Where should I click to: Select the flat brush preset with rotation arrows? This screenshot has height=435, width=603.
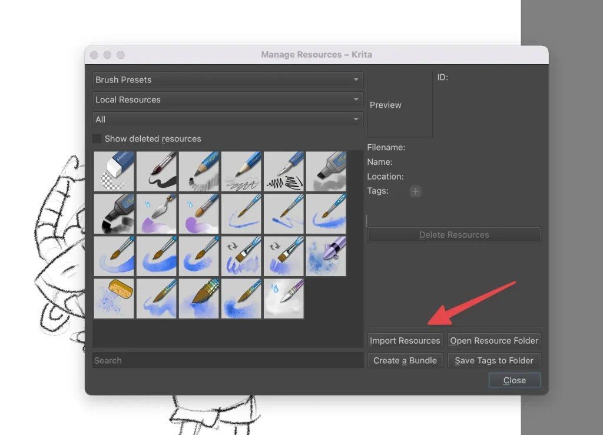241,255
